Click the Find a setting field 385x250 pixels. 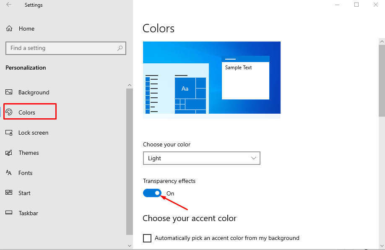point(66,48)
